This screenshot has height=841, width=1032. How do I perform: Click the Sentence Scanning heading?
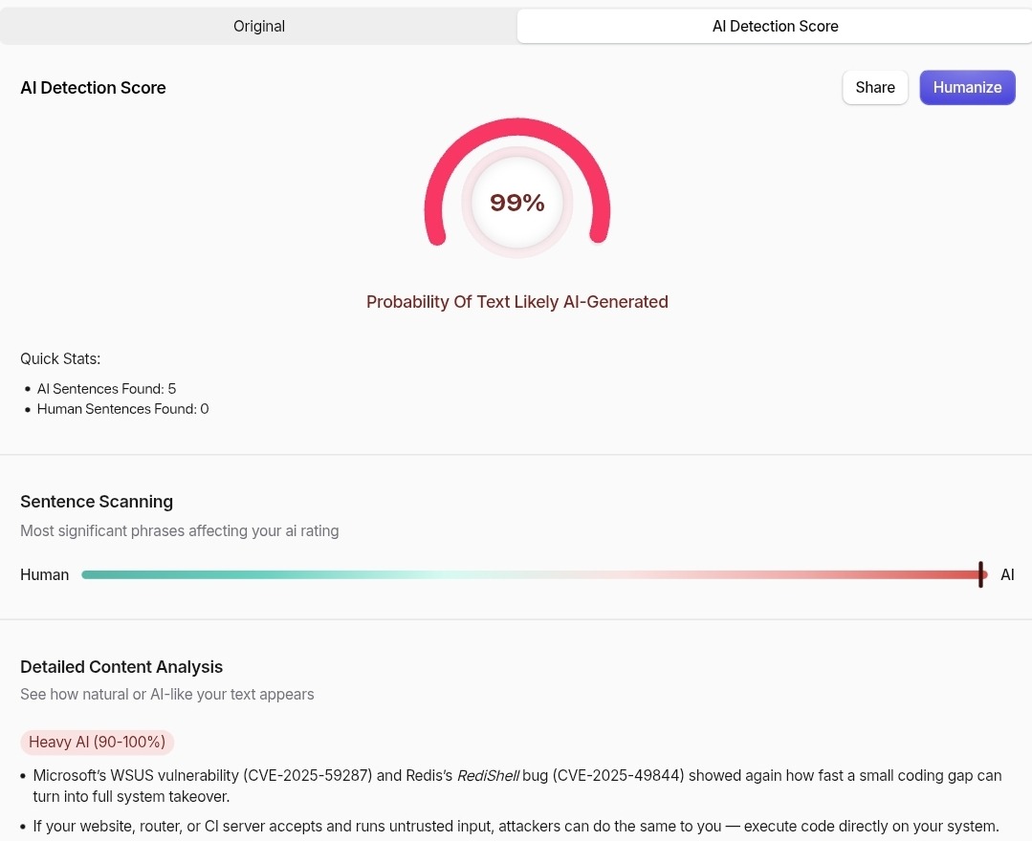coord(97,502)
